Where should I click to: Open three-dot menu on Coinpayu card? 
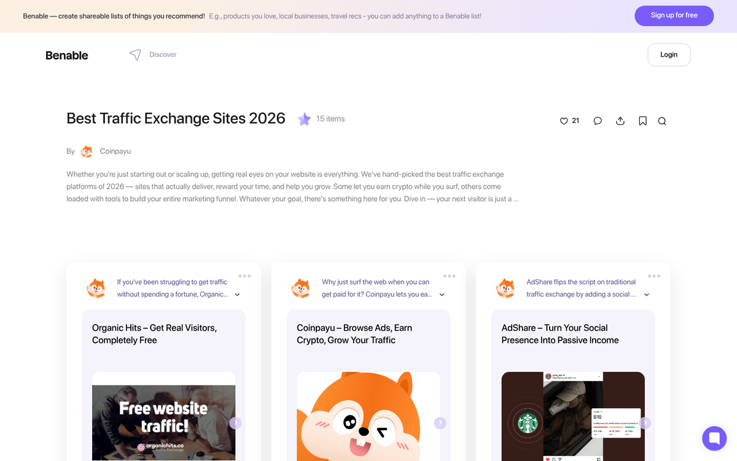click(x=449, y=276)
